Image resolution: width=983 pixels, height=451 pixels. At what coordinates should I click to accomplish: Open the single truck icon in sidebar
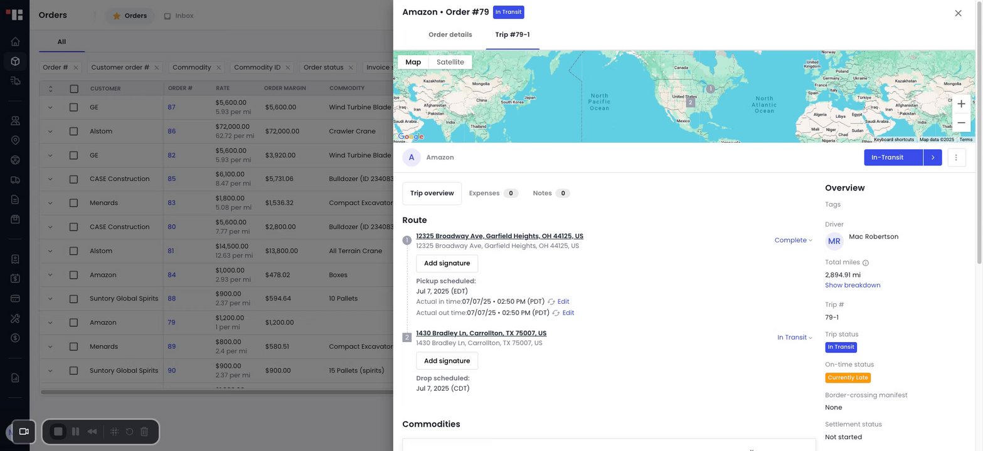click(x=15, y=180)
